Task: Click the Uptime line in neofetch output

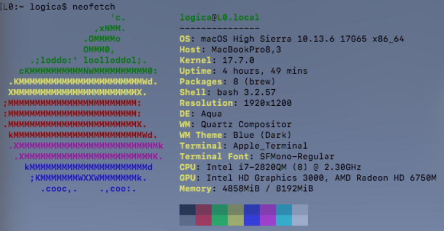Action: pos(243,71)
